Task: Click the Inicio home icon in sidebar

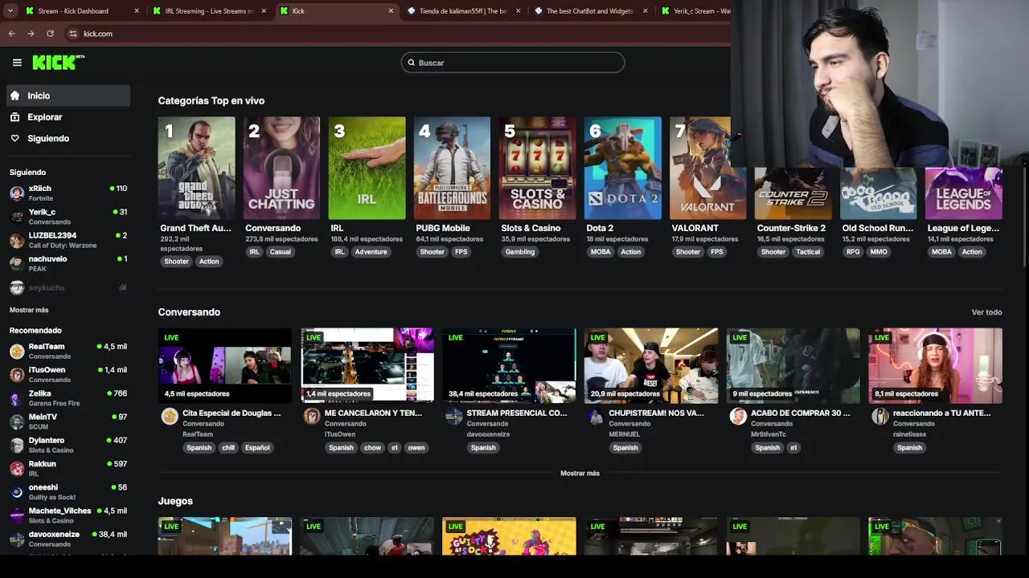Action: tap(14, 96)
